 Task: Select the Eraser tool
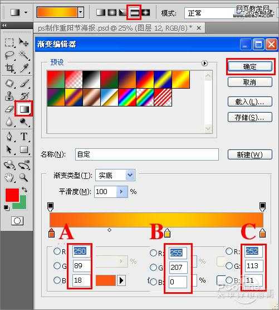[x=9, y=109]
